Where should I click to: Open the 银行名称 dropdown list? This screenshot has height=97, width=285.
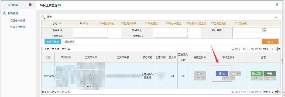click(x=250, y=30)
